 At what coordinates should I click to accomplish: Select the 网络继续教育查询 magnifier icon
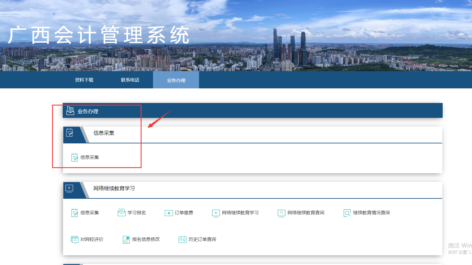(281, 213)
